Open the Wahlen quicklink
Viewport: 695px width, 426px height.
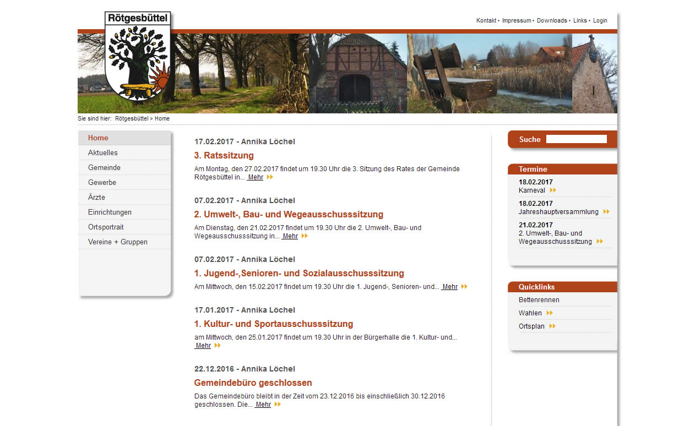coord(530,313)
